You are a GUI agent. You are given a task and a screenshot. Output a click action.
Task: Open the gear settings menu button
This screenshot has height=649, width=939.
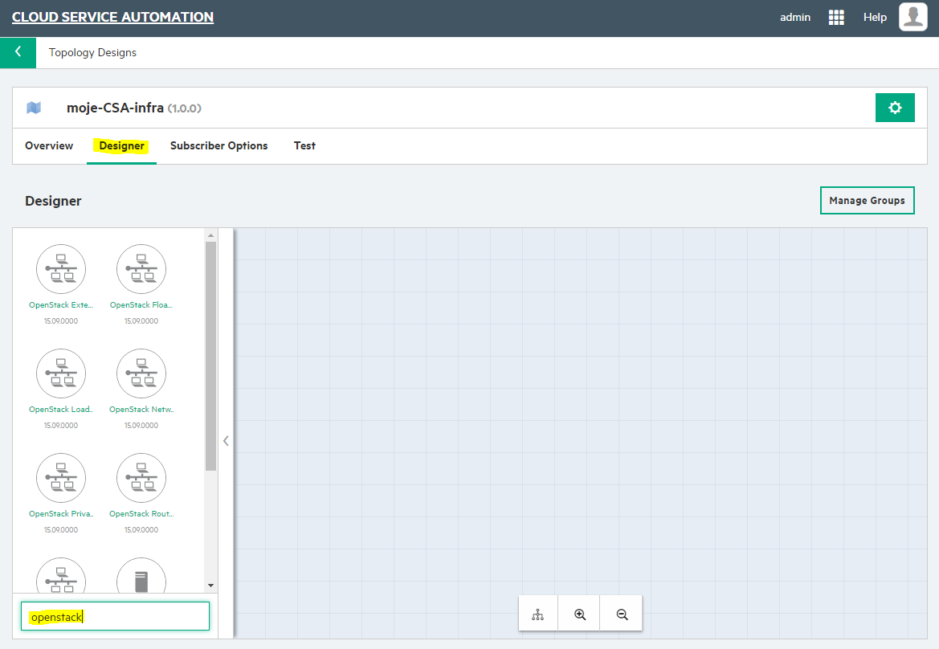895,108
